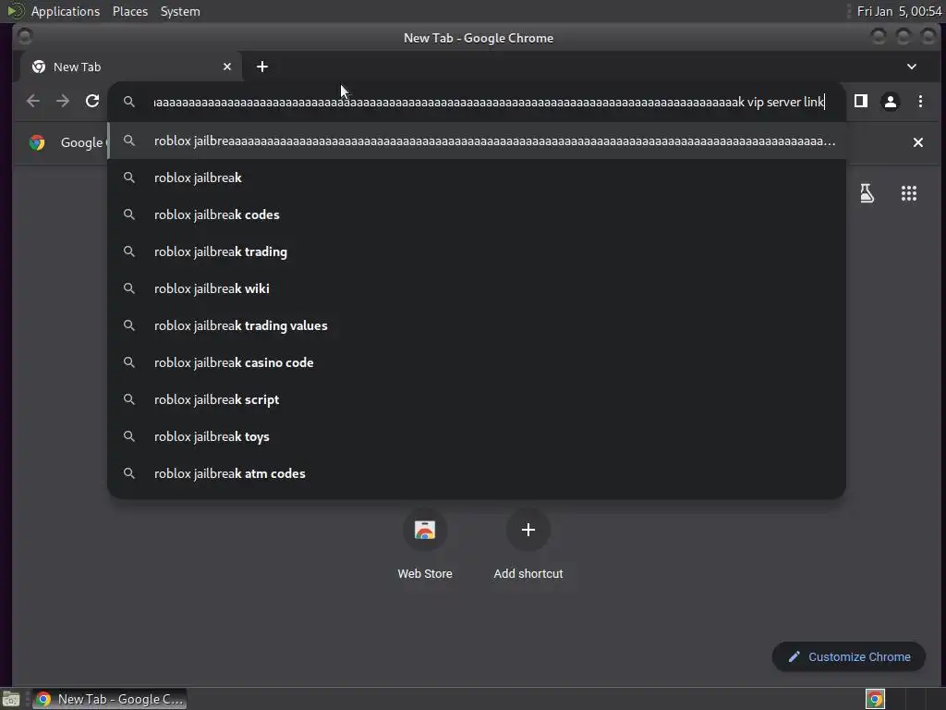Open the Chrome Labs flask icon
Viewport: 946px width, 710px height.
pos(867,193)
